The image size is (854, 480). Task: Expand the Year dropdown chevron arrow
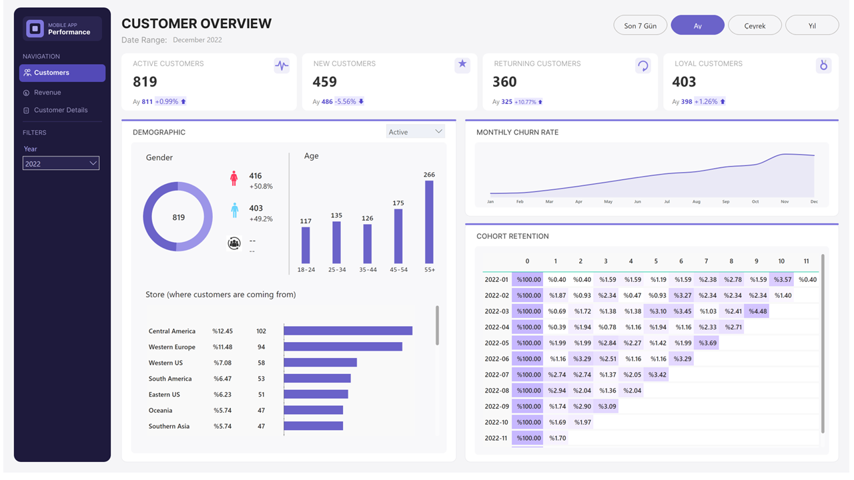(94, 163)
